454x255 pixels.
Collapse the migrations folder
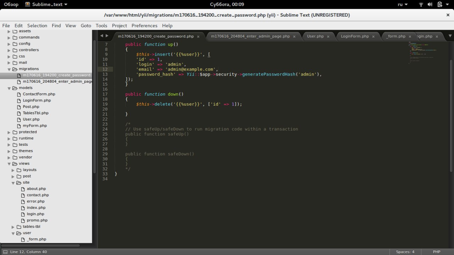click(10, 69)
